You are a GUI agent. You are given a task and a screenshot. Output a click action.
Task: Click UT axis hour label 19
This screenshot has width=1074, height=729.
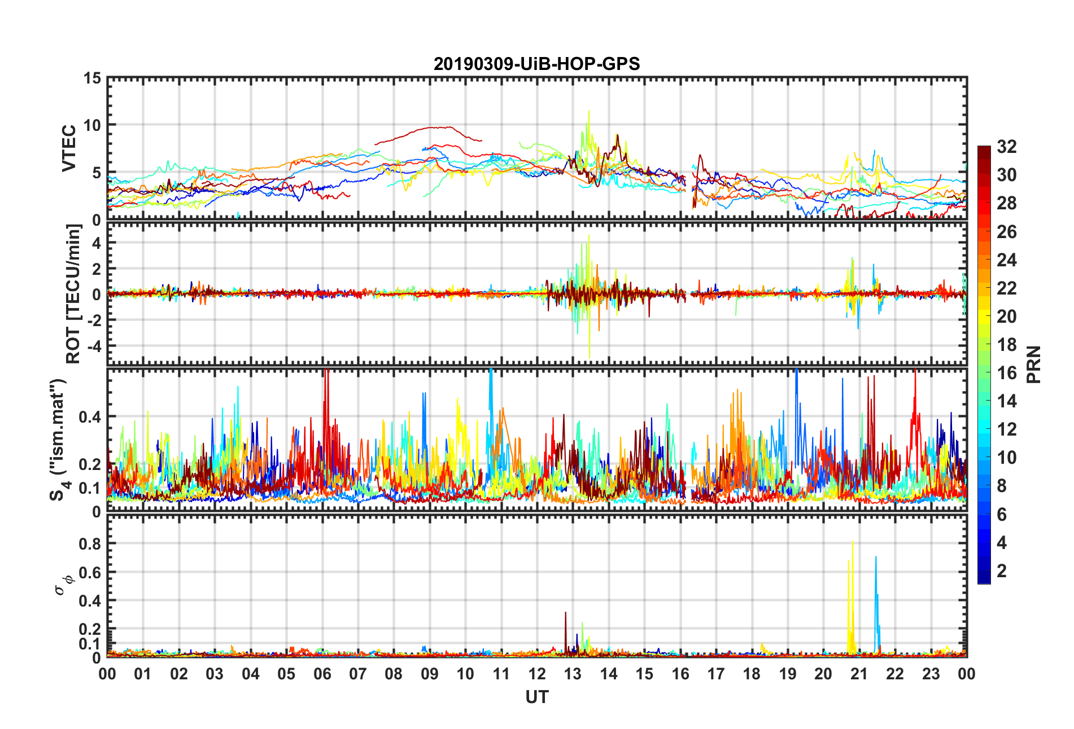coord(788,674)
